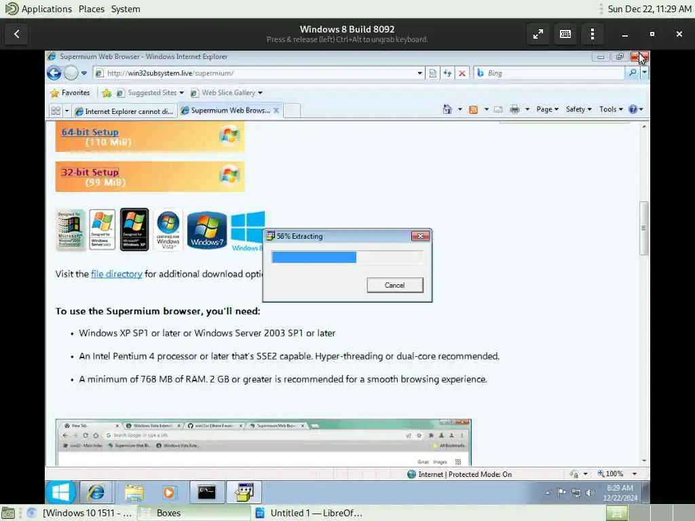Click the red Stop loading icon
The width and height of the screenshot is (695, 521).
click(x=462, y=73)
